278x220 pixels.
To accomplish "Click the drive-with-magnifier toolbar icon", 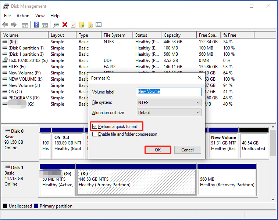I will pos(56,25).
